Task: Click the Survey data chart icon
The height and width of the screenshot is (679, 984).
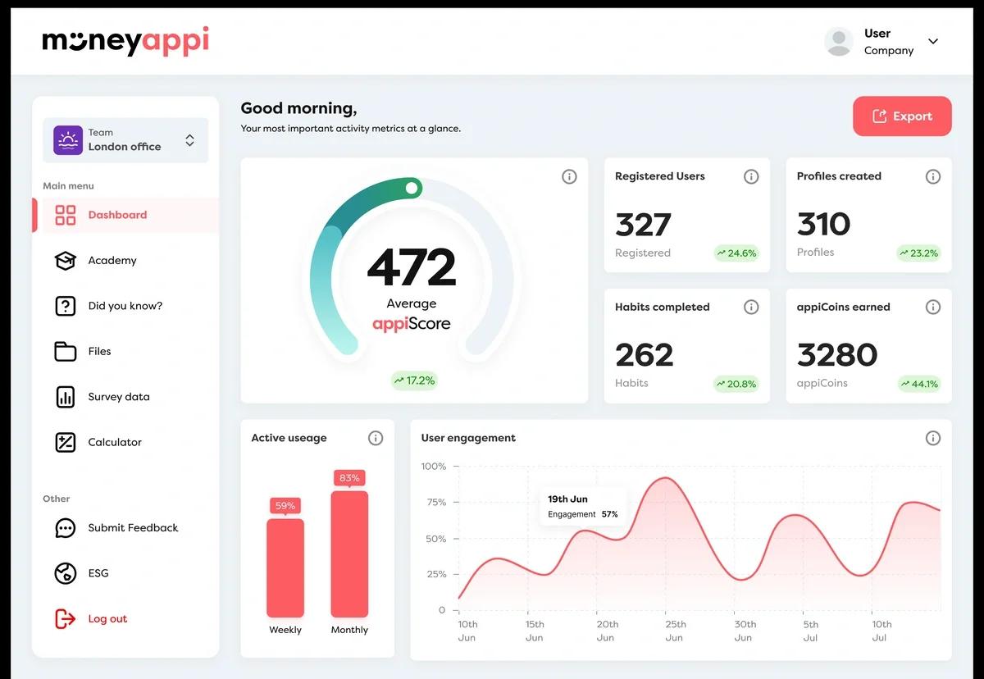Action: pyautogui.click(x=65, y=397)
